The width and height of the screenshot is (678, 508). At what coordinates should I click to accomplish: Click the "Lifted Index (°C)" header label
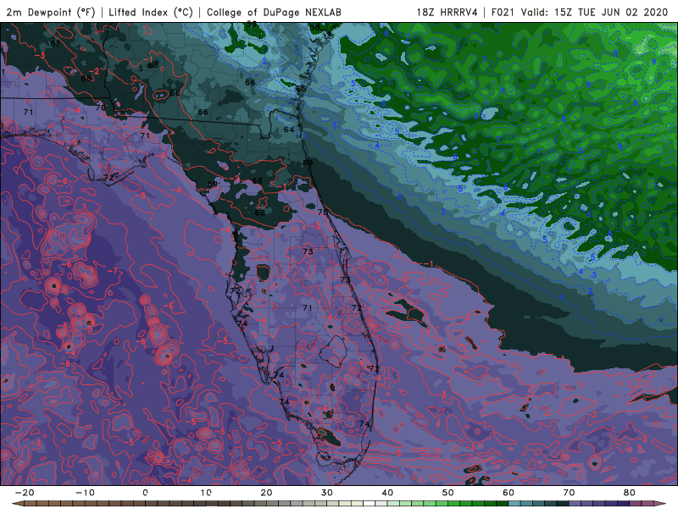(x=151, y=12)
